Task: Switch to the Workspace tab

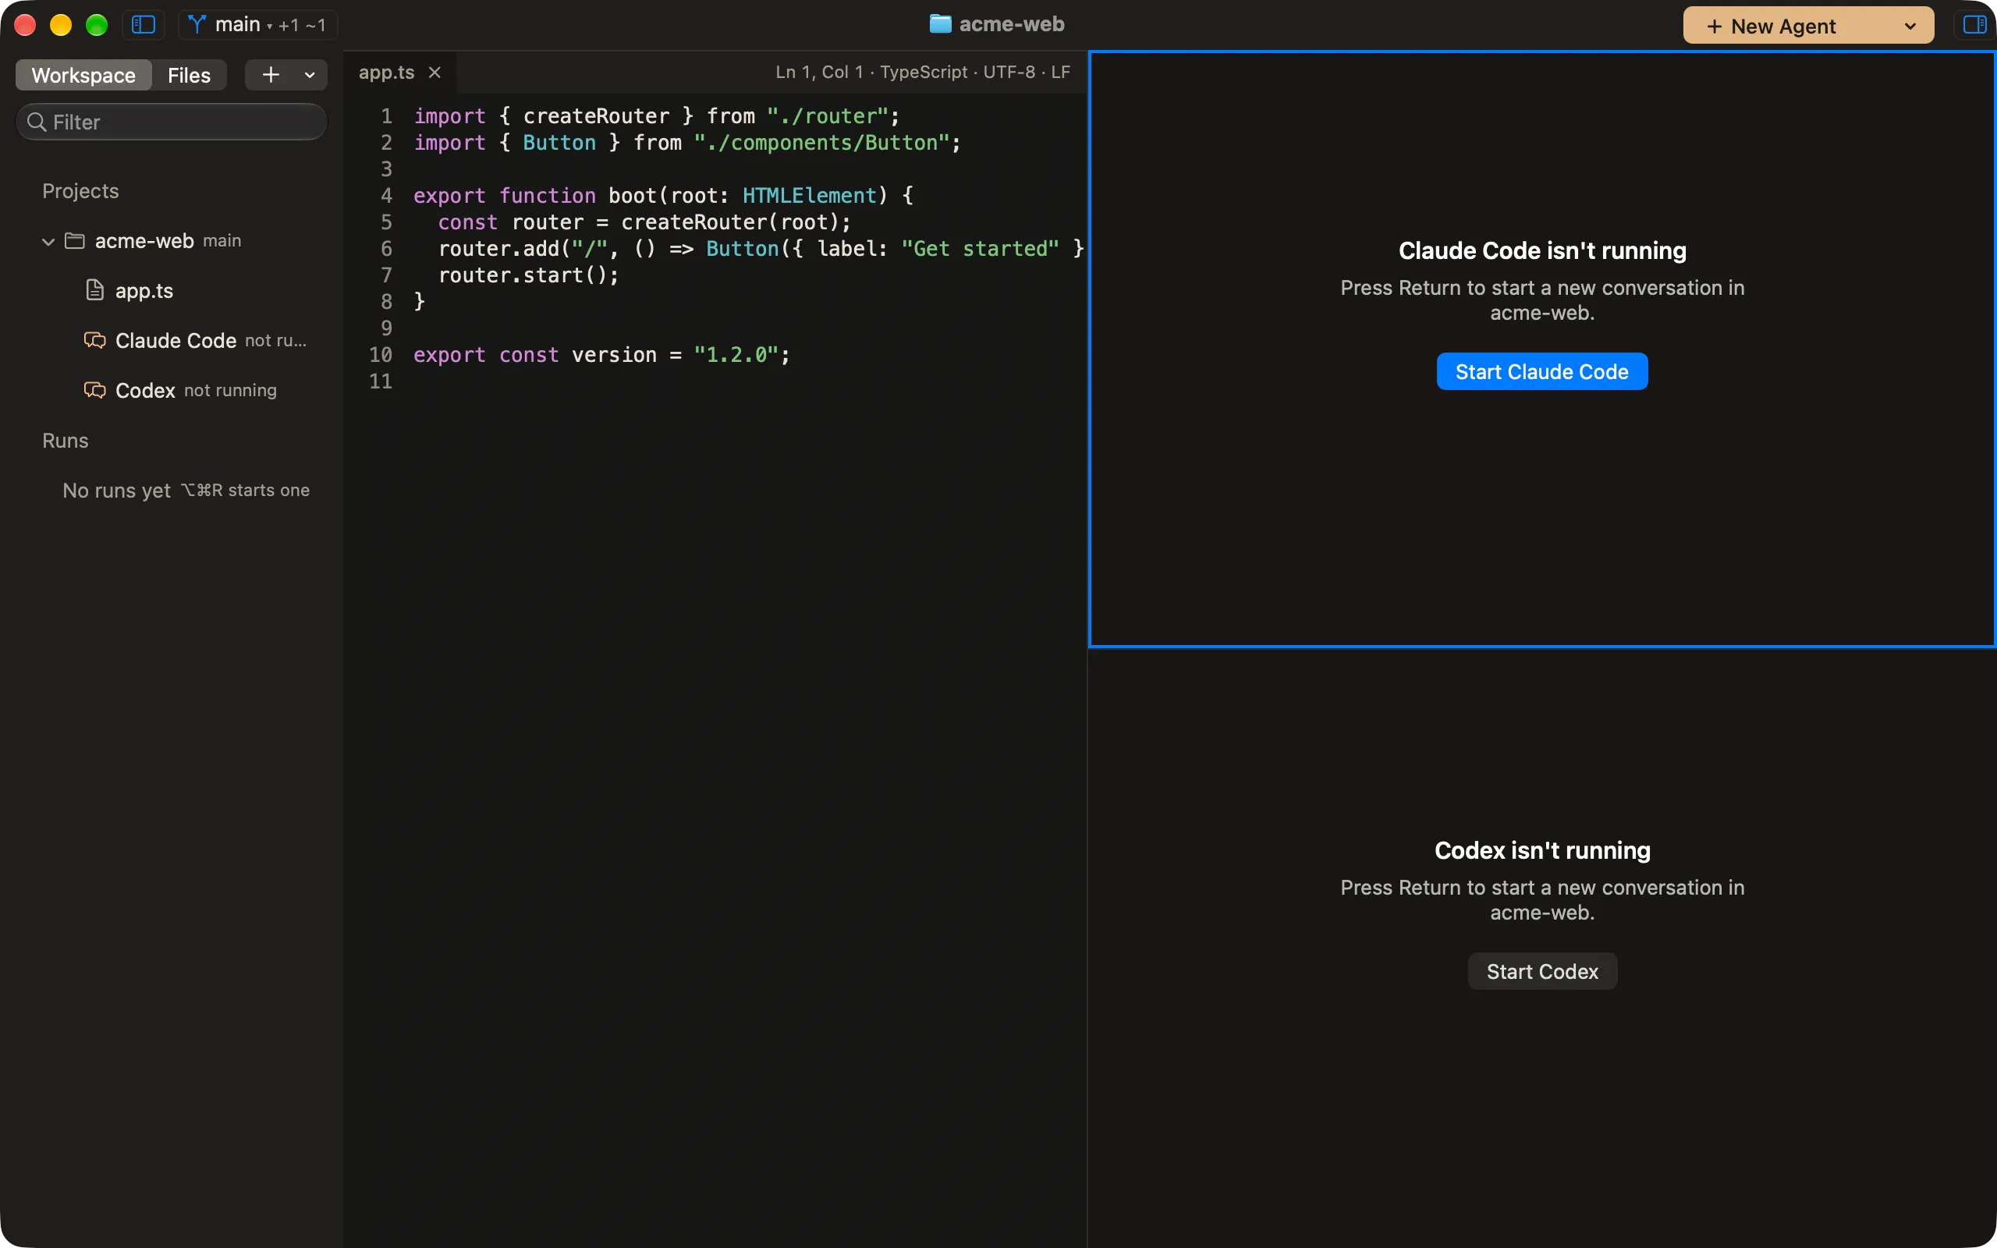Action: point(83,75)
